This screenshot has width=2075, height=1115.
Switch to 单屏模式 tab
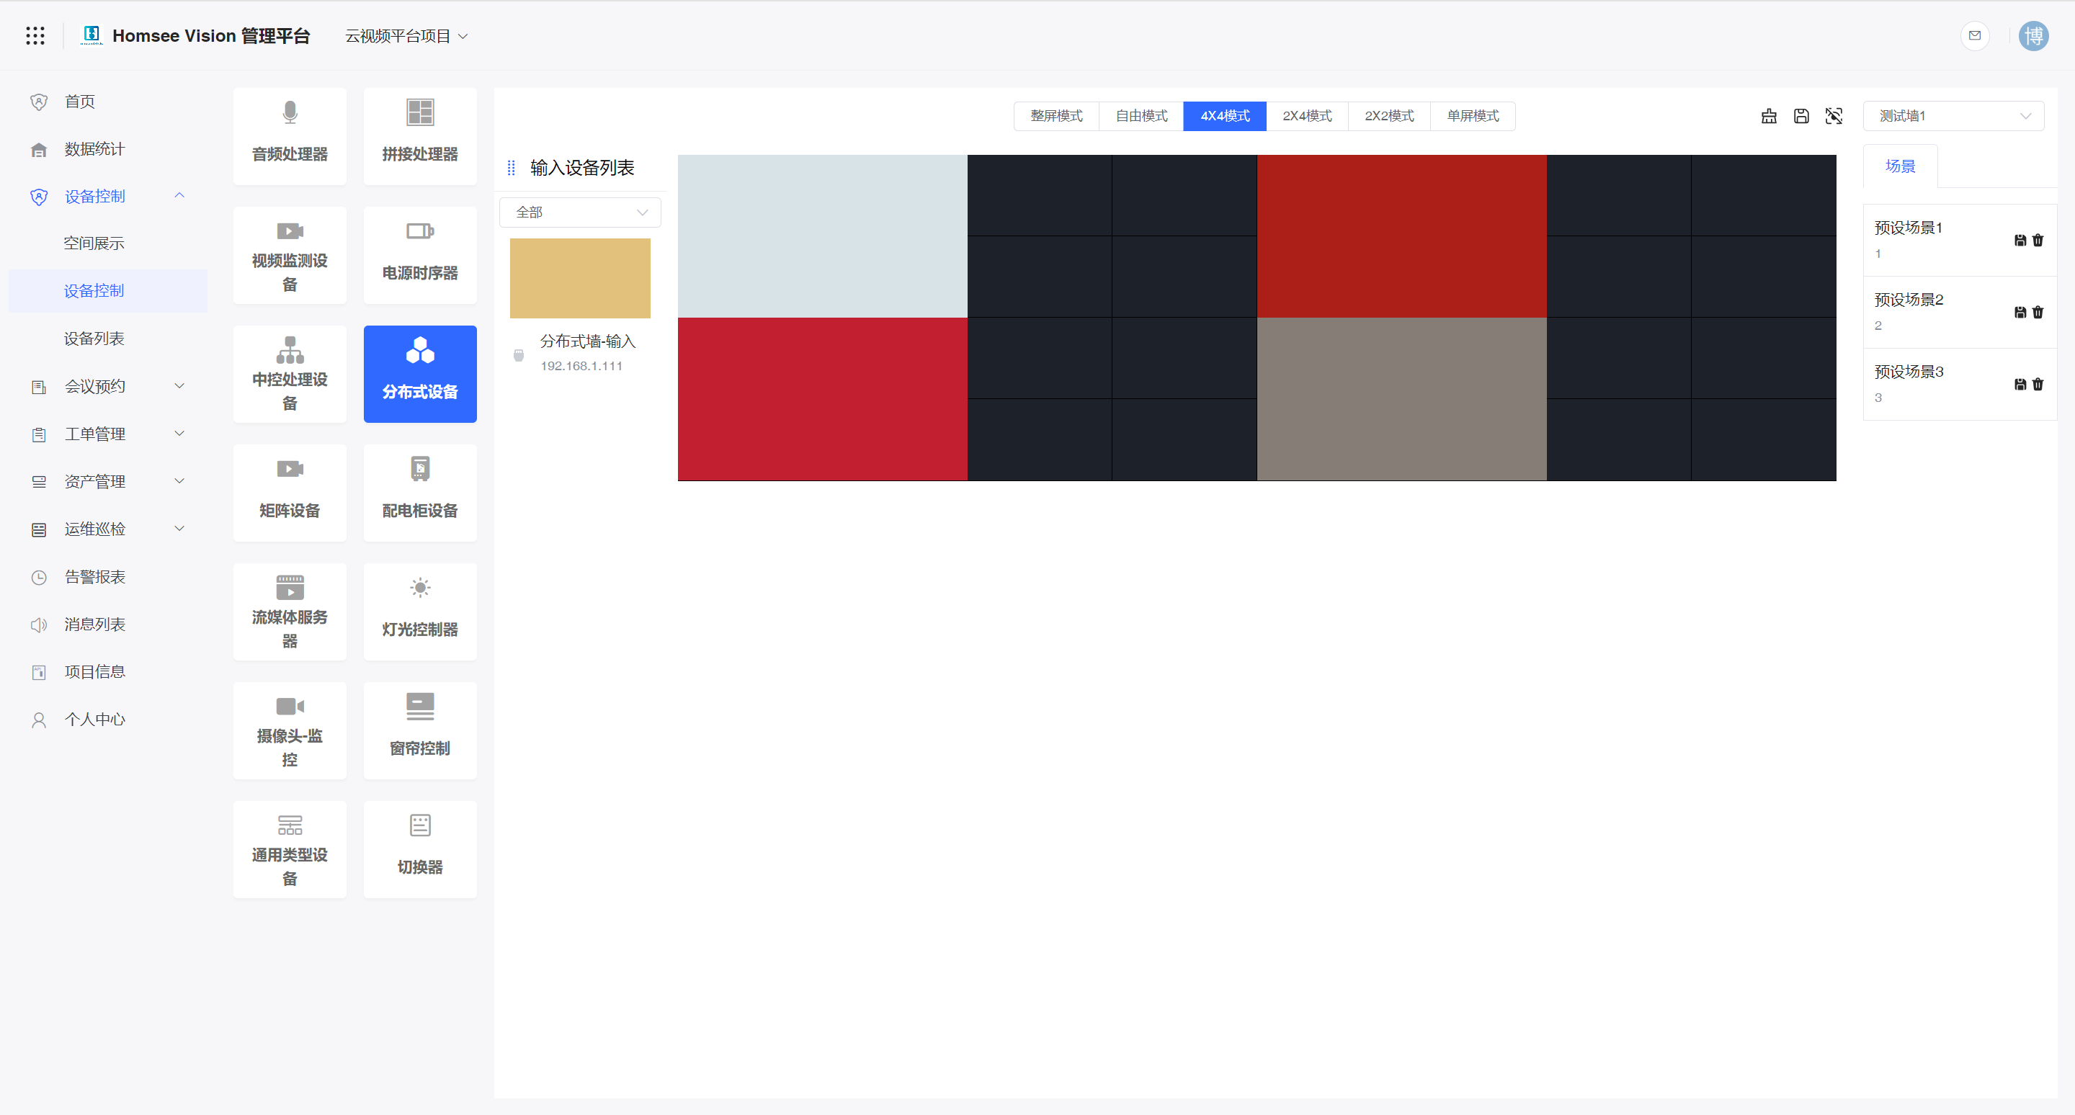(1473, 116)
